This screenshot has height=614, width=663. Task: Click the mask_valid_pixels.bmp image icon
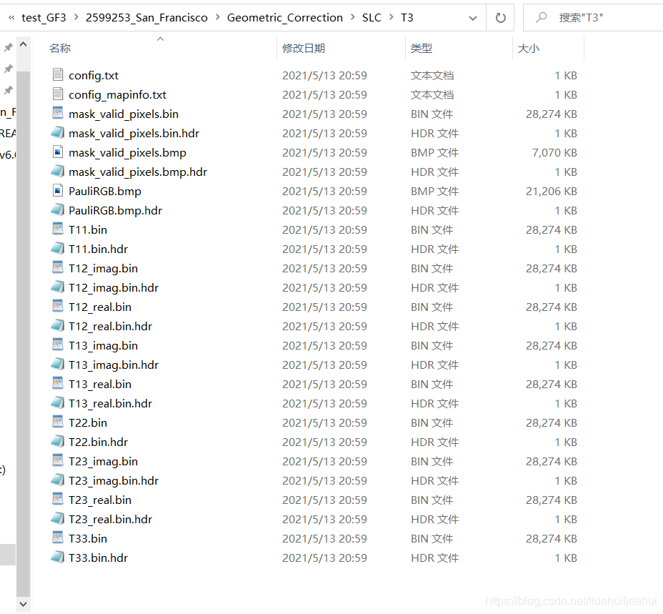(58, 152)
